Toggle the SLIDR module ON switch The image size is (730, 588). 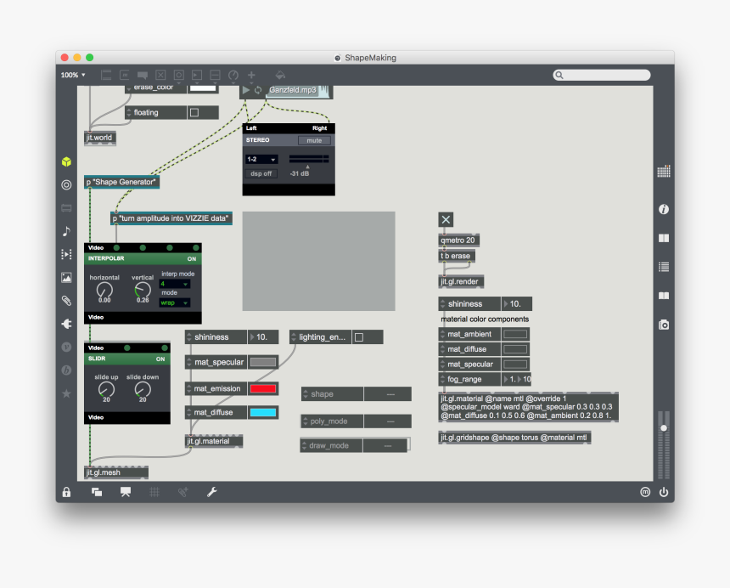coord(160,359)
